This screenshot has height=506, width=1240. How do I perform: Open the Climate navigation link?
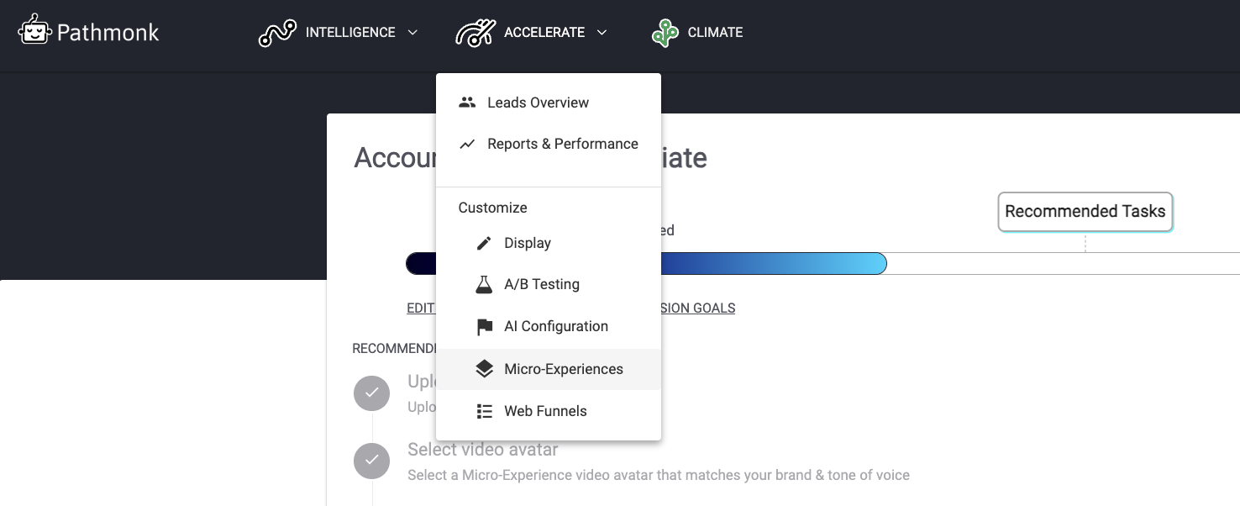tap(715, 33)
